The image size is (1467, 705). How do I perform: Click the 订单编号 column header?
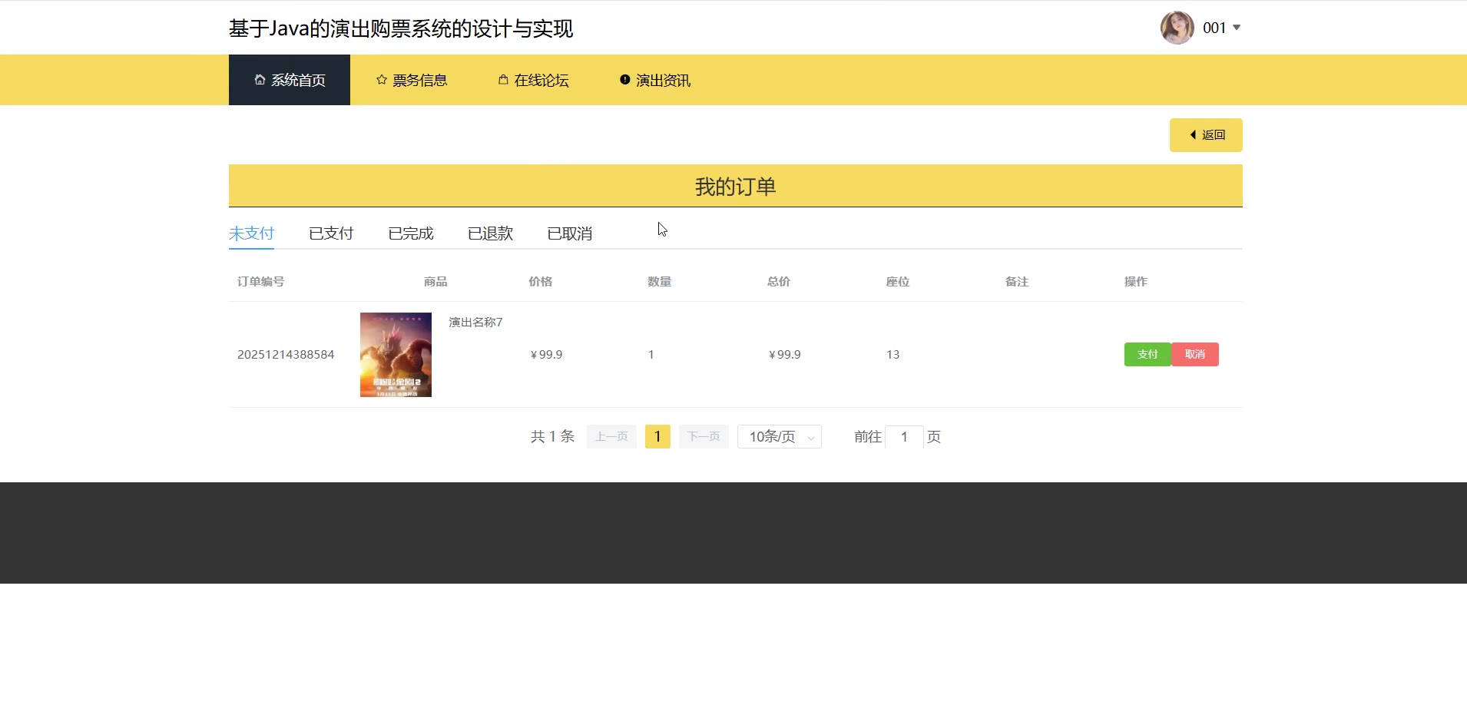(x=260, y=282)
